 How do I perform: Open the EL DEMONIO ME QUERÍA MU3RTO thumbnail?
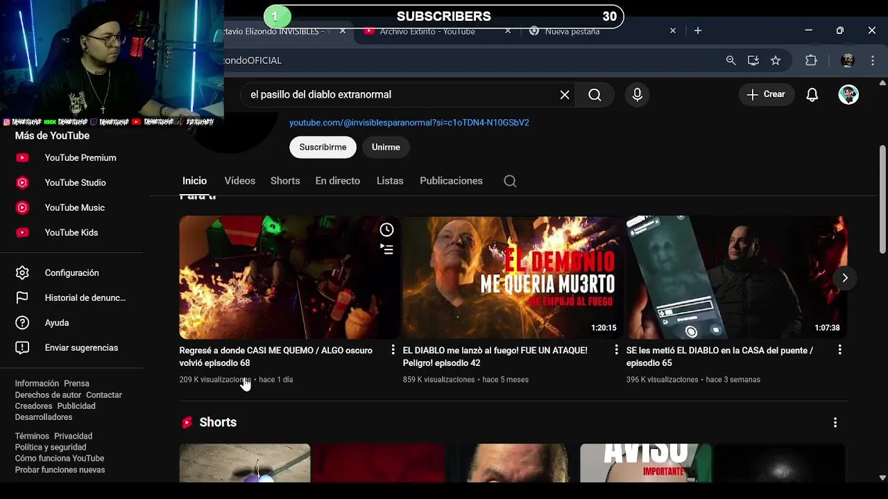[x=512, y=277]
